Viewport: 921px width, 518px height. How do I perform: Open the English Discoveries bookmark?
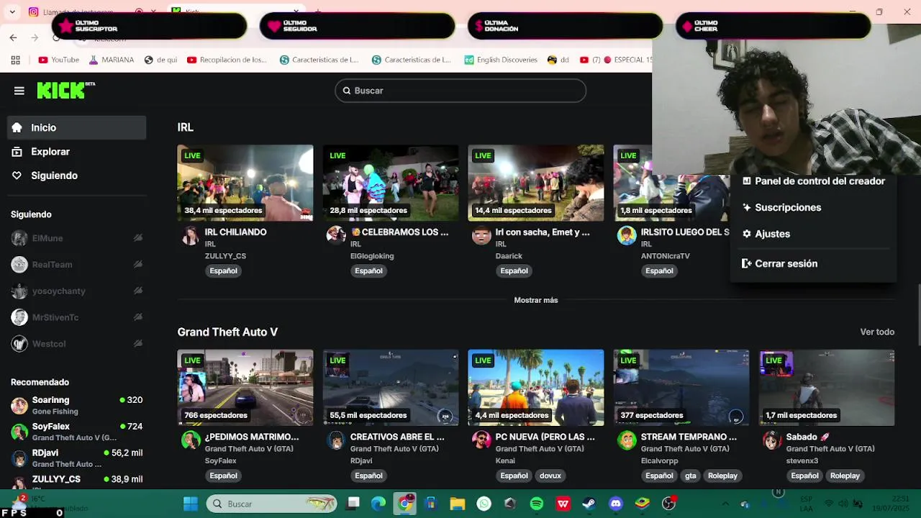coord(501,60)
